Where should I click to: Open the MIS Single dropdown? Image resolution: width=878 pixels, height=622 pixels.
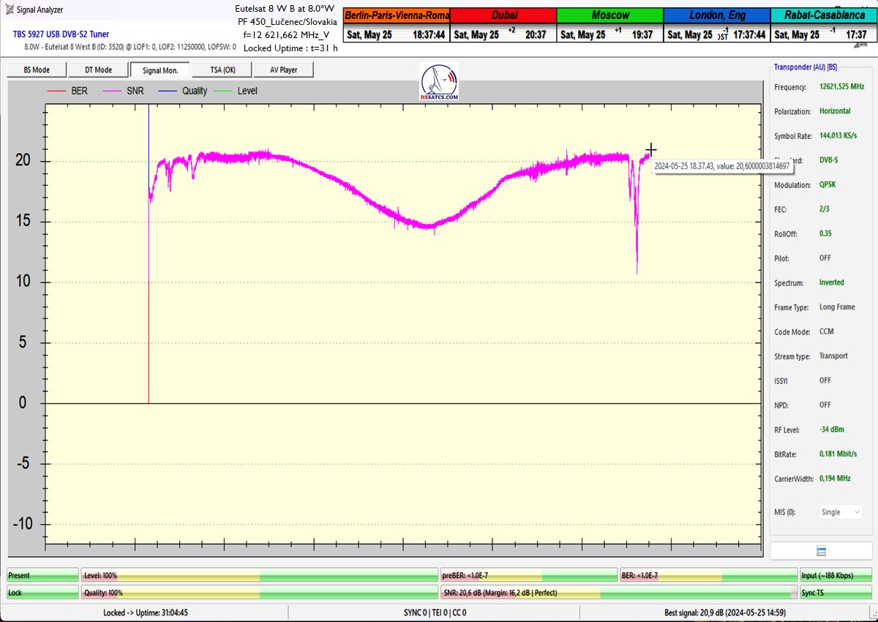tap(840, 512)
